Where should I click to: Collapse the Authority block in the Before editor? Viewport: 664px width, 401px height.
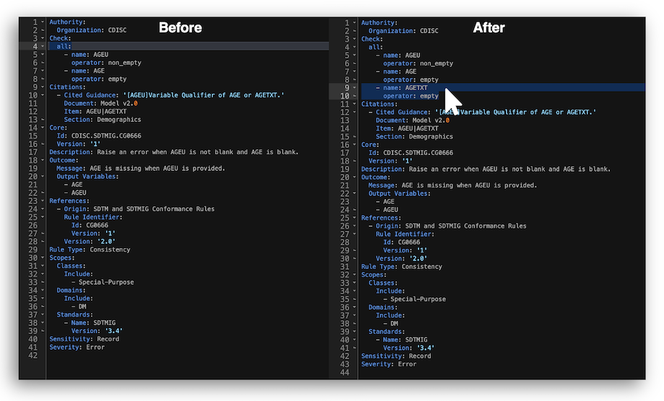(43, 22)
